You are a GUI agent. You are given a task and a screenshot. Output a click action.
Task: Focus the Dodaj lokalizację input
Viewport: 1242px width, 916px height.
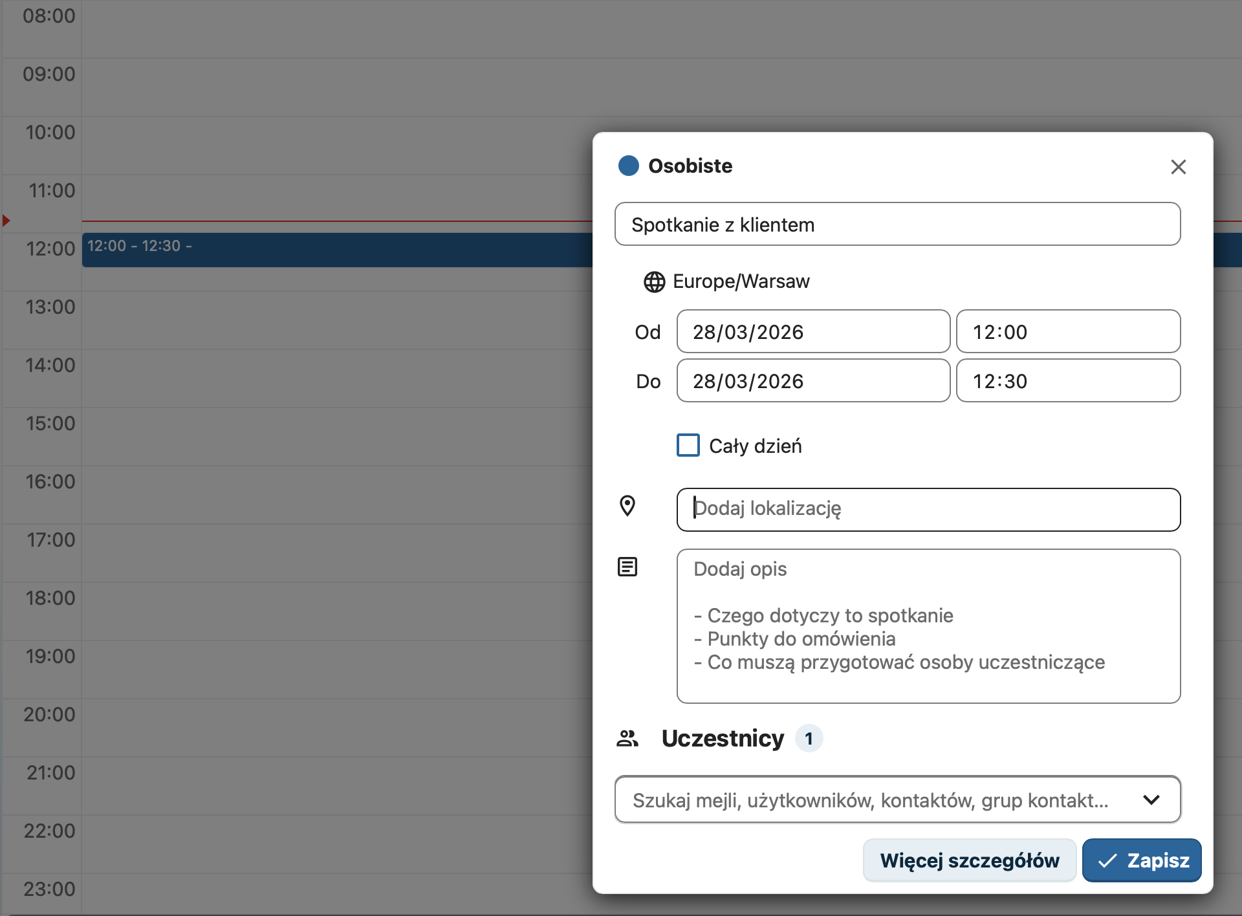click(x=928, y=509)
